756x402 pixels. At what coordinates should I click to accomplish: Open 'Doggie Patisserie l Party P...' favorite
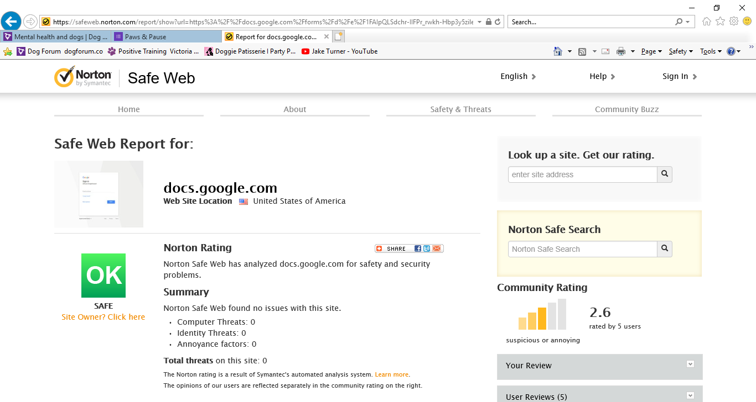[250, 51]
